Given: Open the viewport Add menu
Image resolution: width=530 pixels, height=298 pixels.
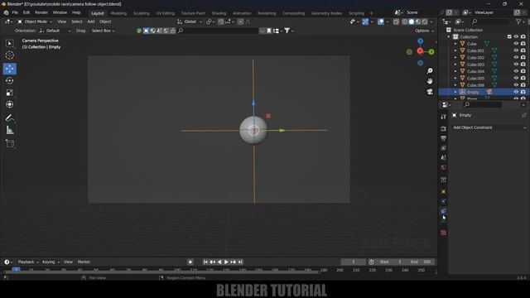Looking at the screenshot, I should point(91,22).
